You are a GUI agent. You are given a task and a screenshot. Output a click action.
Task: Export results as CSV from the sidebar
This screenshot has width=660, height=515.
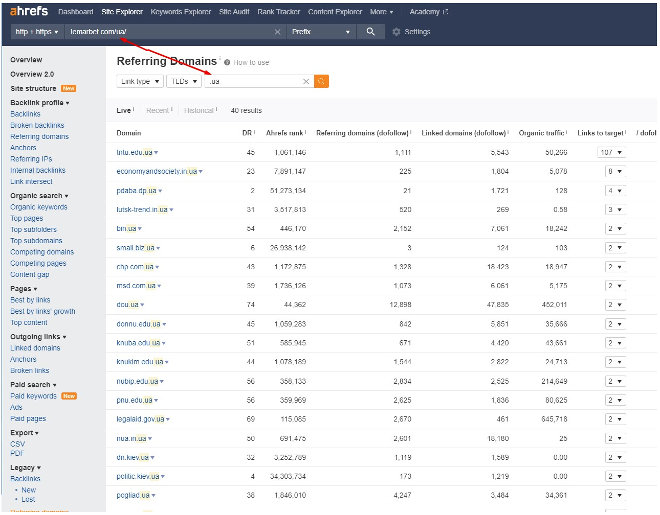[x=17, y=444]
